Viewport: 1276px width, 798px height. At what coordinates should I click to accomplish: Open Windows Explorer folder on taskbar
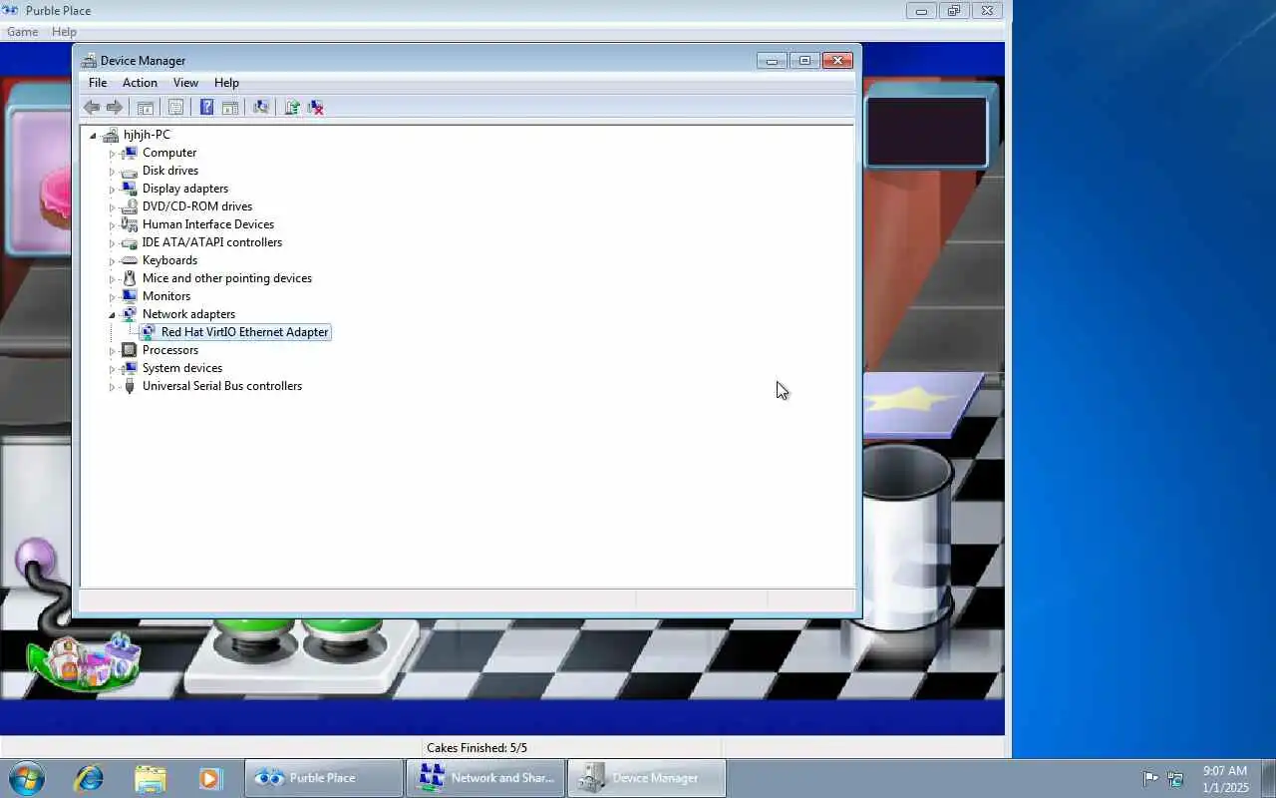[x=150, y=778]
